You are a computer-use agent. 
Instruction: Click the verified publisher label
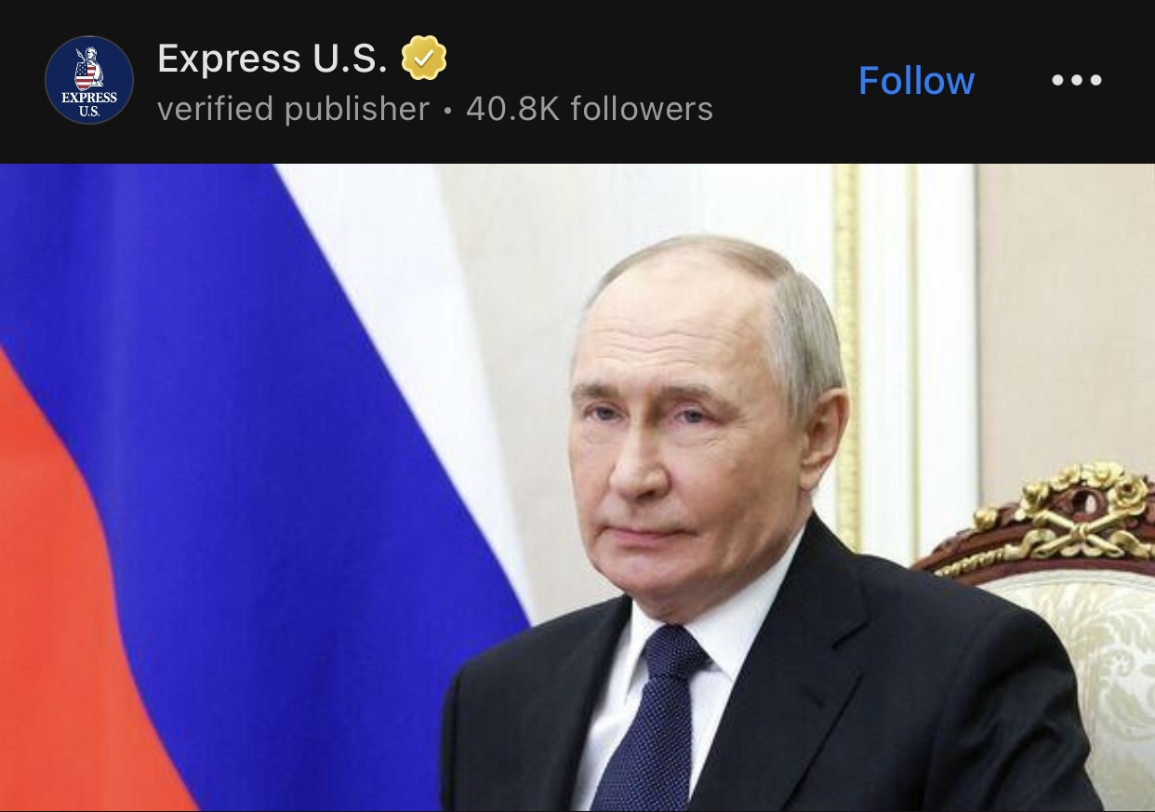click(293, 109)
